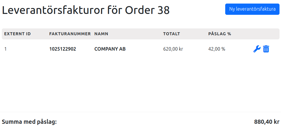Click the Totalt column header
Image resolution: width=281 pixels, height=130 pixels.
172,34
